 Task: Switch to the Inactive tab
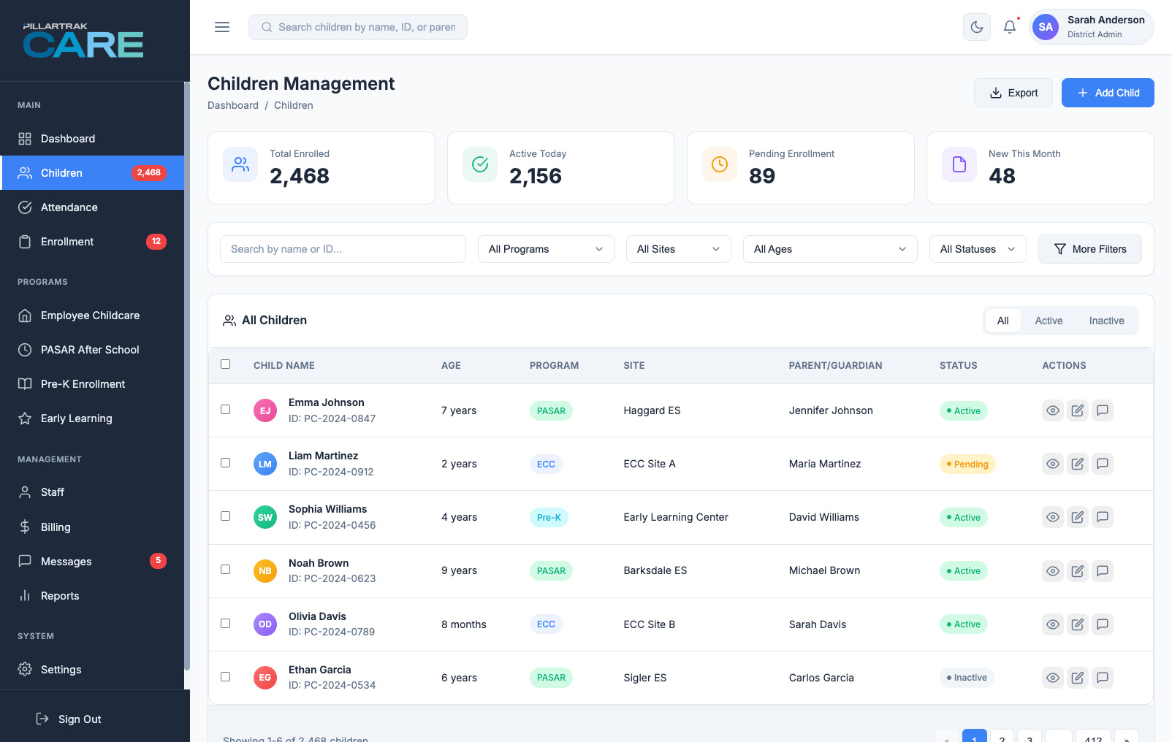(1106, 321)
